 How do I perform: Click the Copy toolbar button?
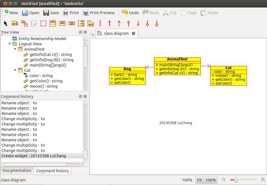click(x=189, y=13)
